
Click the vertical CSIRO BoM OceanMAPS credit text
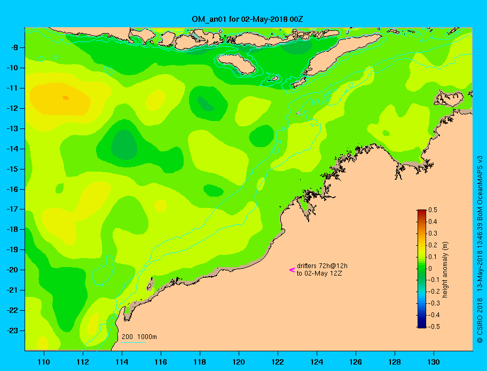tap(480, 249)
